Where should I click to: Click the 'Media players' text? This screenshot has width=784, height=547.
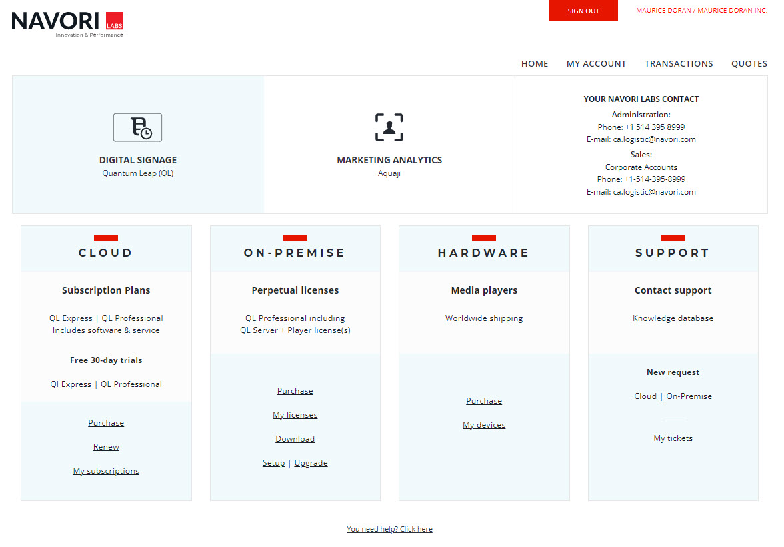coord(484,290)
